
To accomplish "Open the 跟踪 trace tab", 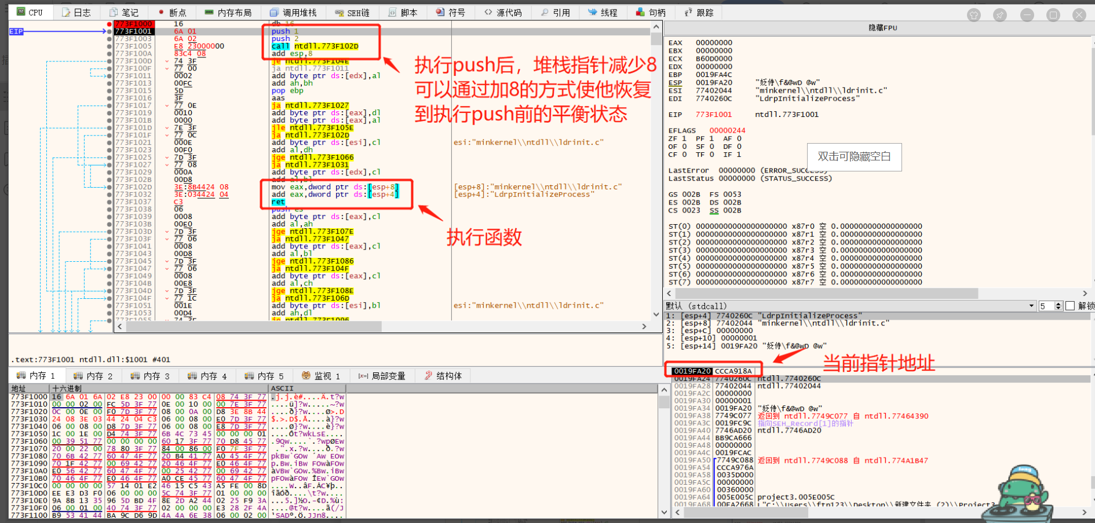I will point(699,12).
